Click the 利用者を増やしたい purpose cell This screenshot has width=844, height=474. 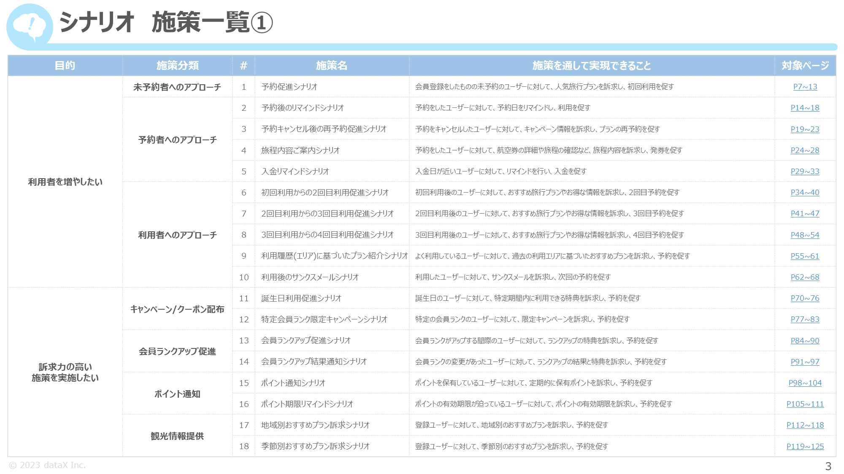point(65,182)
